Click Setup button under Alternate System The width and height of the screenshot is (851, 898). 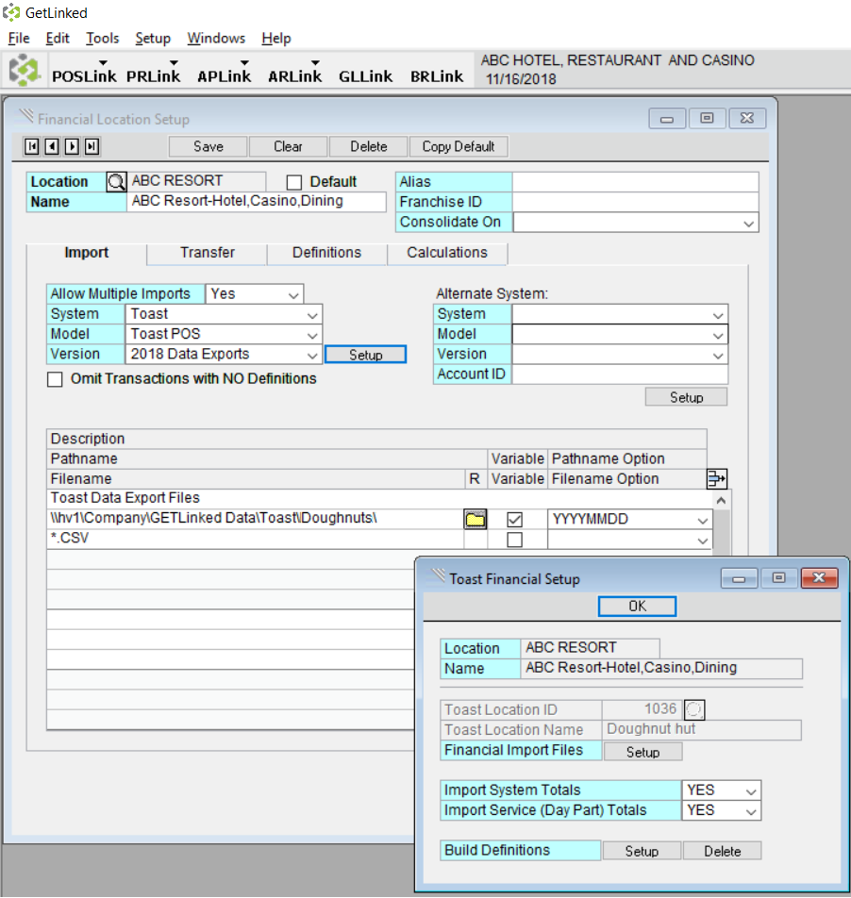click(x=686, y=397)
